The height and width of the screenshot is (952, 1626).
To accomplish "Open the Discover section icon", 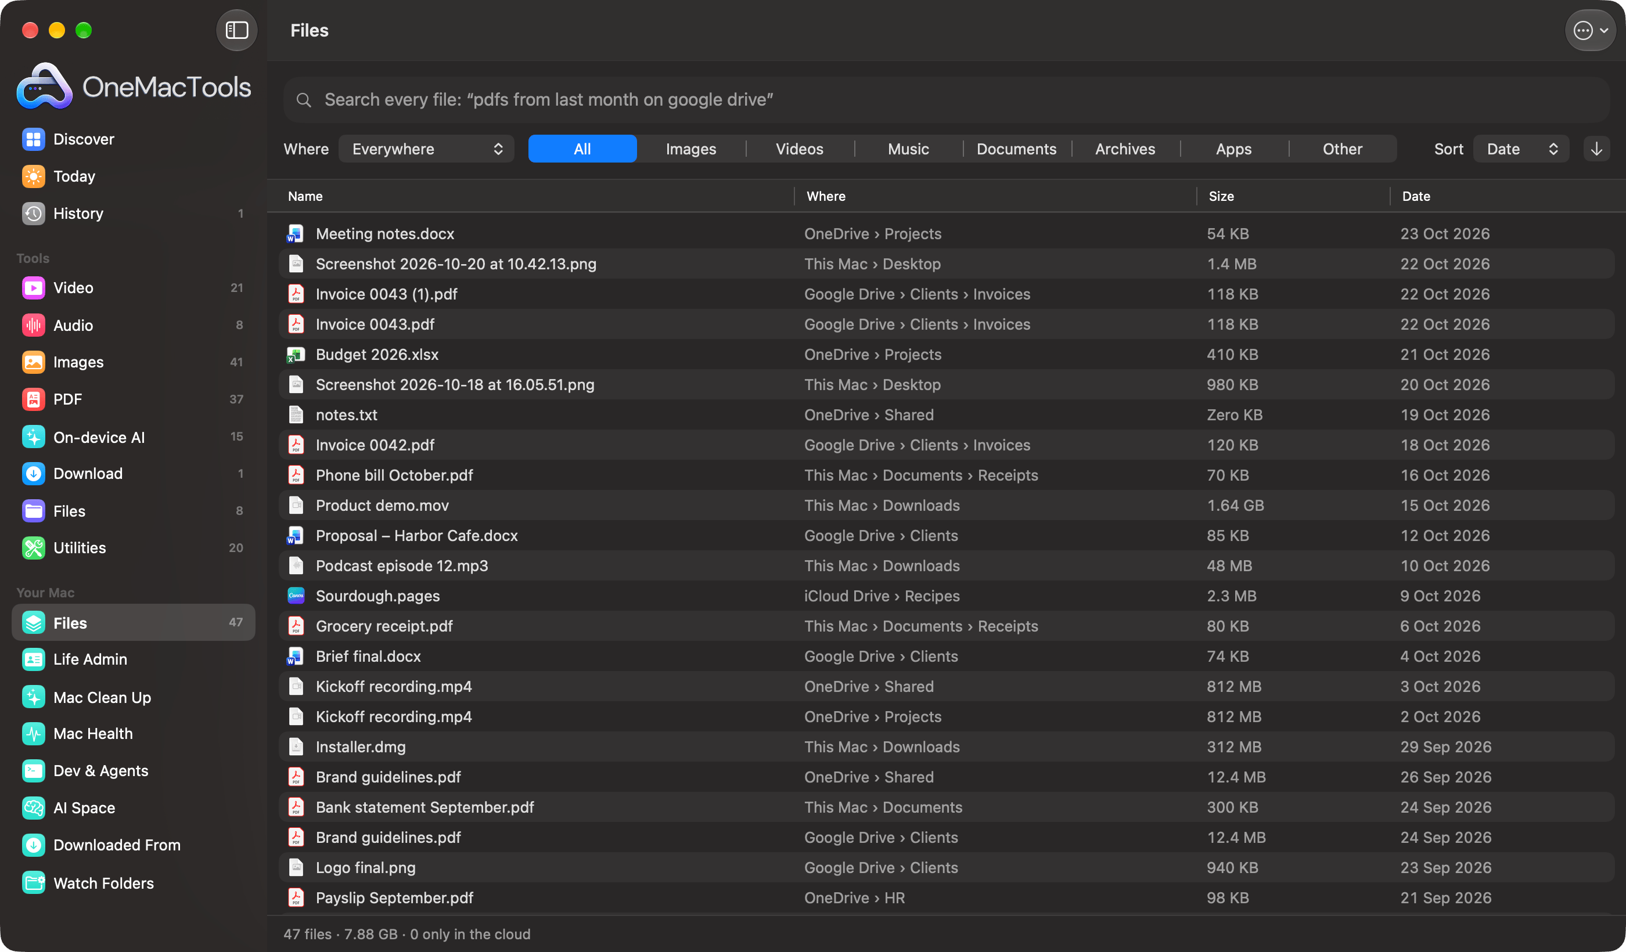I will tap(34, 139).
